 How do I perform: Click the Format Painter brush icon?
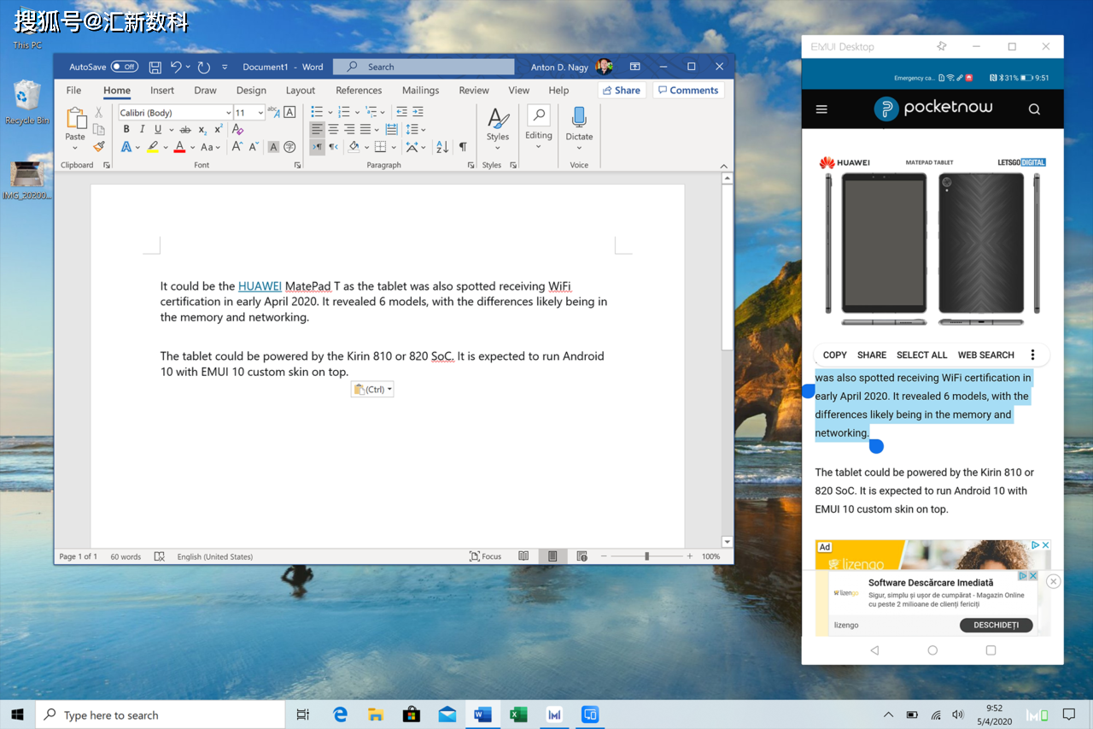99,147
